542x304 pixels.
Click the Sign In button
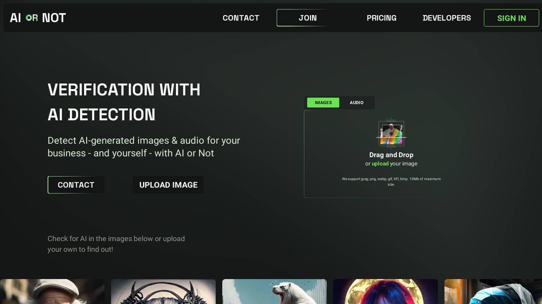(511, 18)
